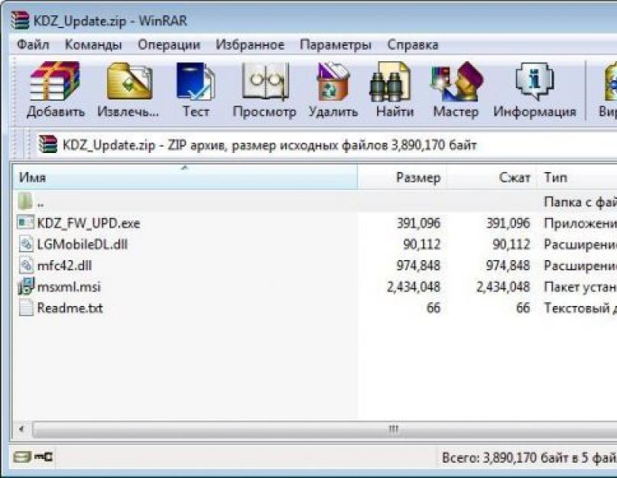Select the msxml.msi file name
Image resolution: width=617 pixels, height=478 pixels.
pyautogui.click(x=69, y=287)
